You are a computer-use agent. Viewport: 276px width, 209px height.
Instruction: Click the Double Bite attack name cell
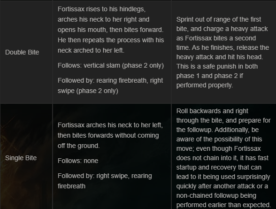[26, 52]
